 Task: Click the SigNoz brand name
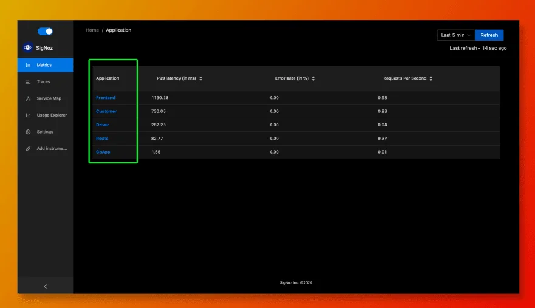tap(44, 48)
